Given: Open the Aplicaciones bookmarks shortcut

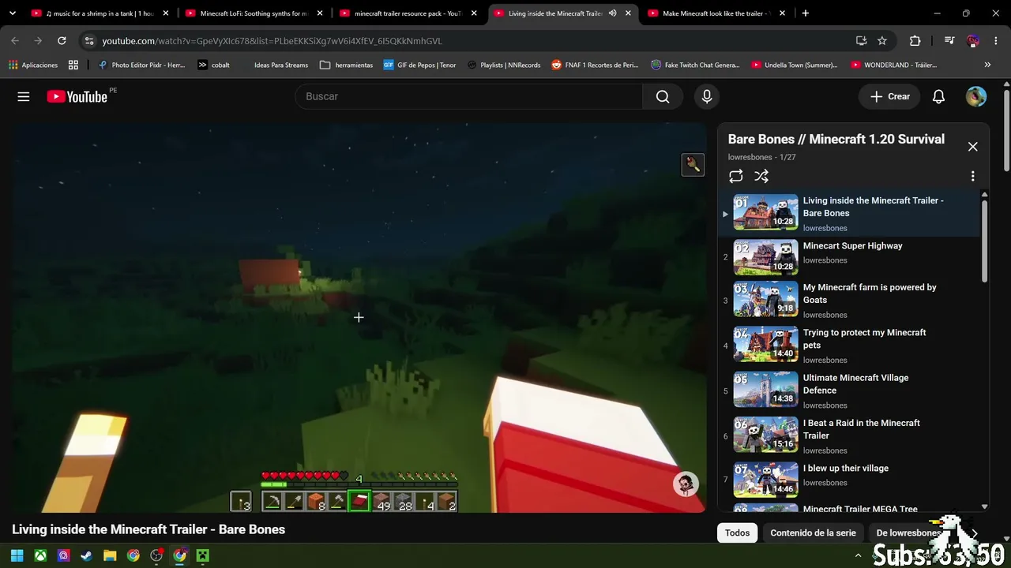Looking at the screenshot, I should pos(34,65).
